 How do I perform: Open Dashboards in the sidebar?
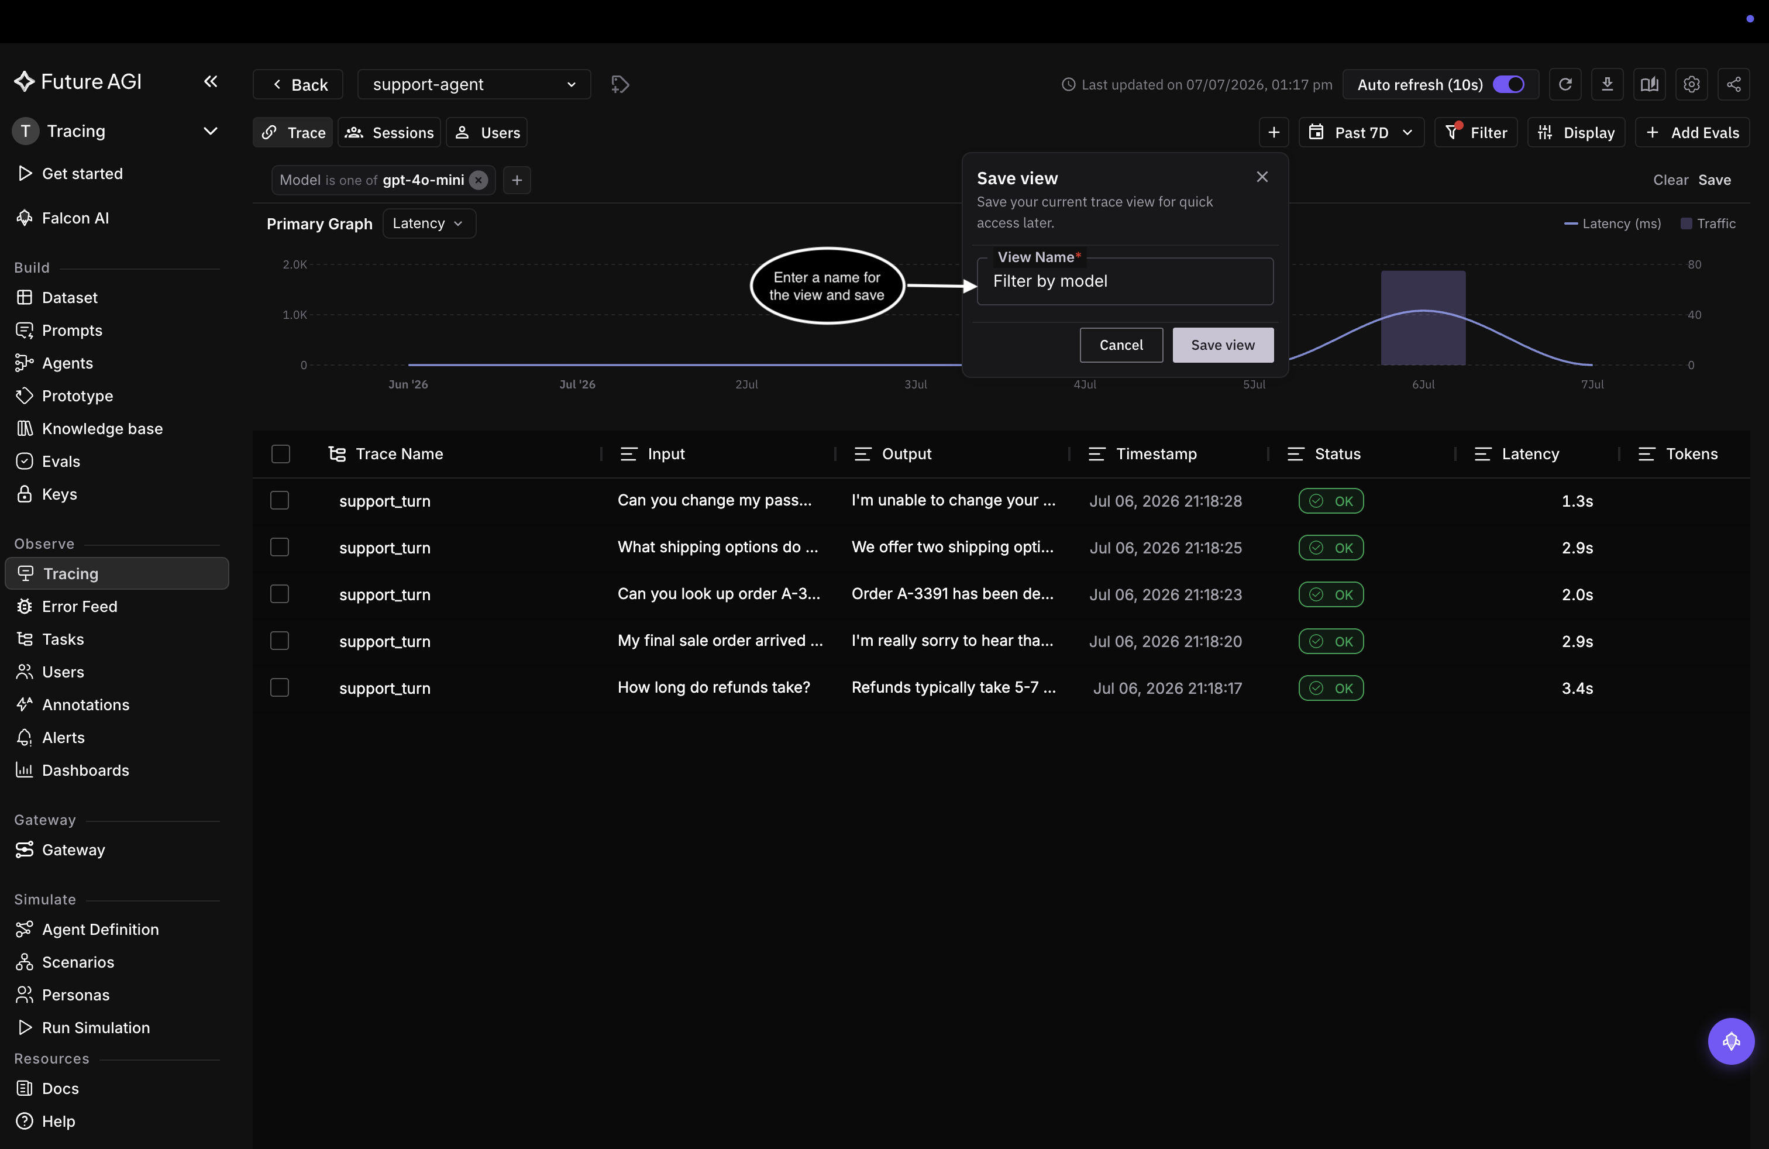point(116,770)
